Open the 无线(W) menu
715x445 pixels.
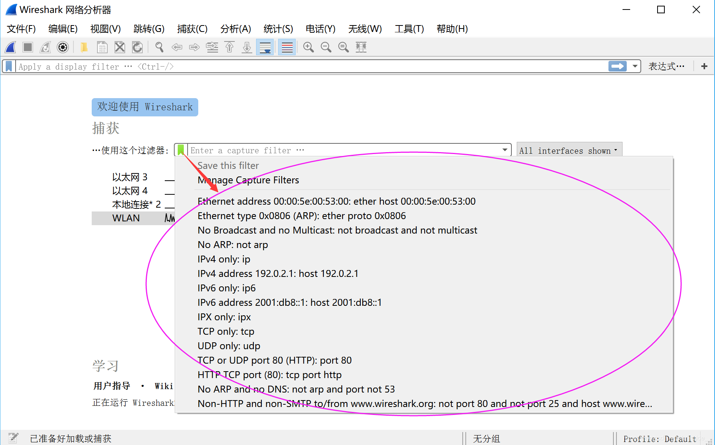(365, 29)
